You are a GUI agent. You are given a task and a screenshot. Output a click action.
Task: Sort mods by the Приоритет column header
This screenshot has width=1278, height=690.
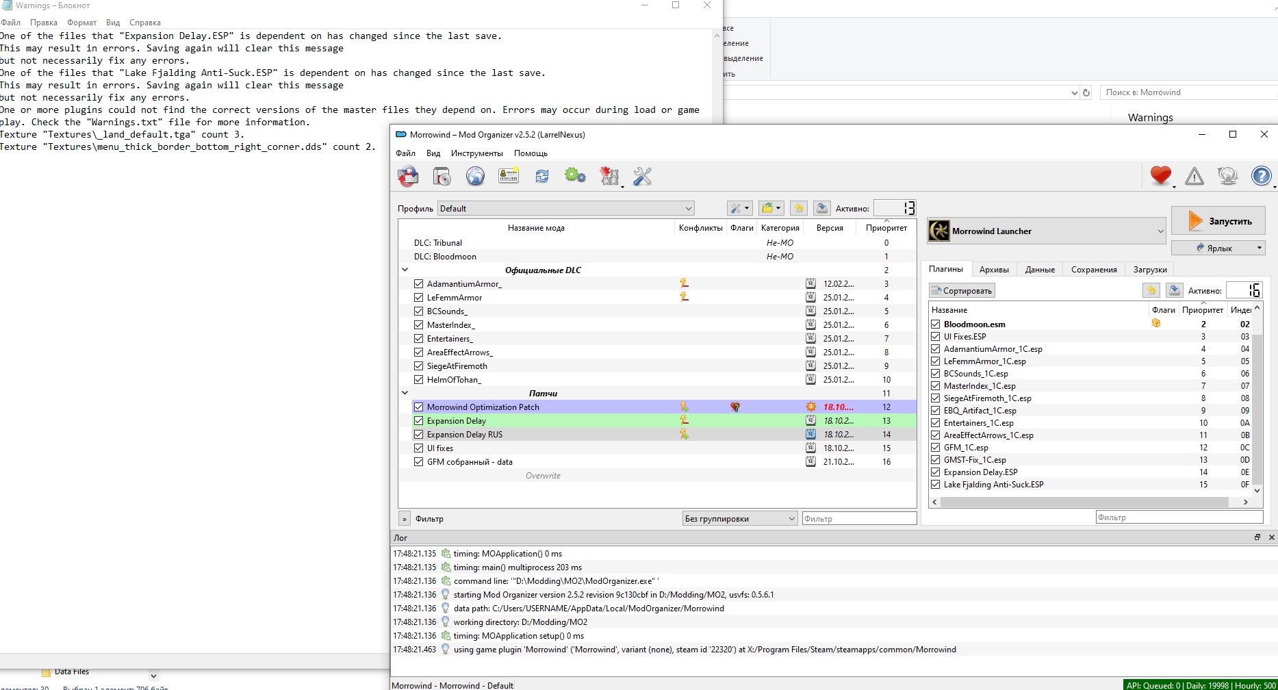click(x=886, y=228)
